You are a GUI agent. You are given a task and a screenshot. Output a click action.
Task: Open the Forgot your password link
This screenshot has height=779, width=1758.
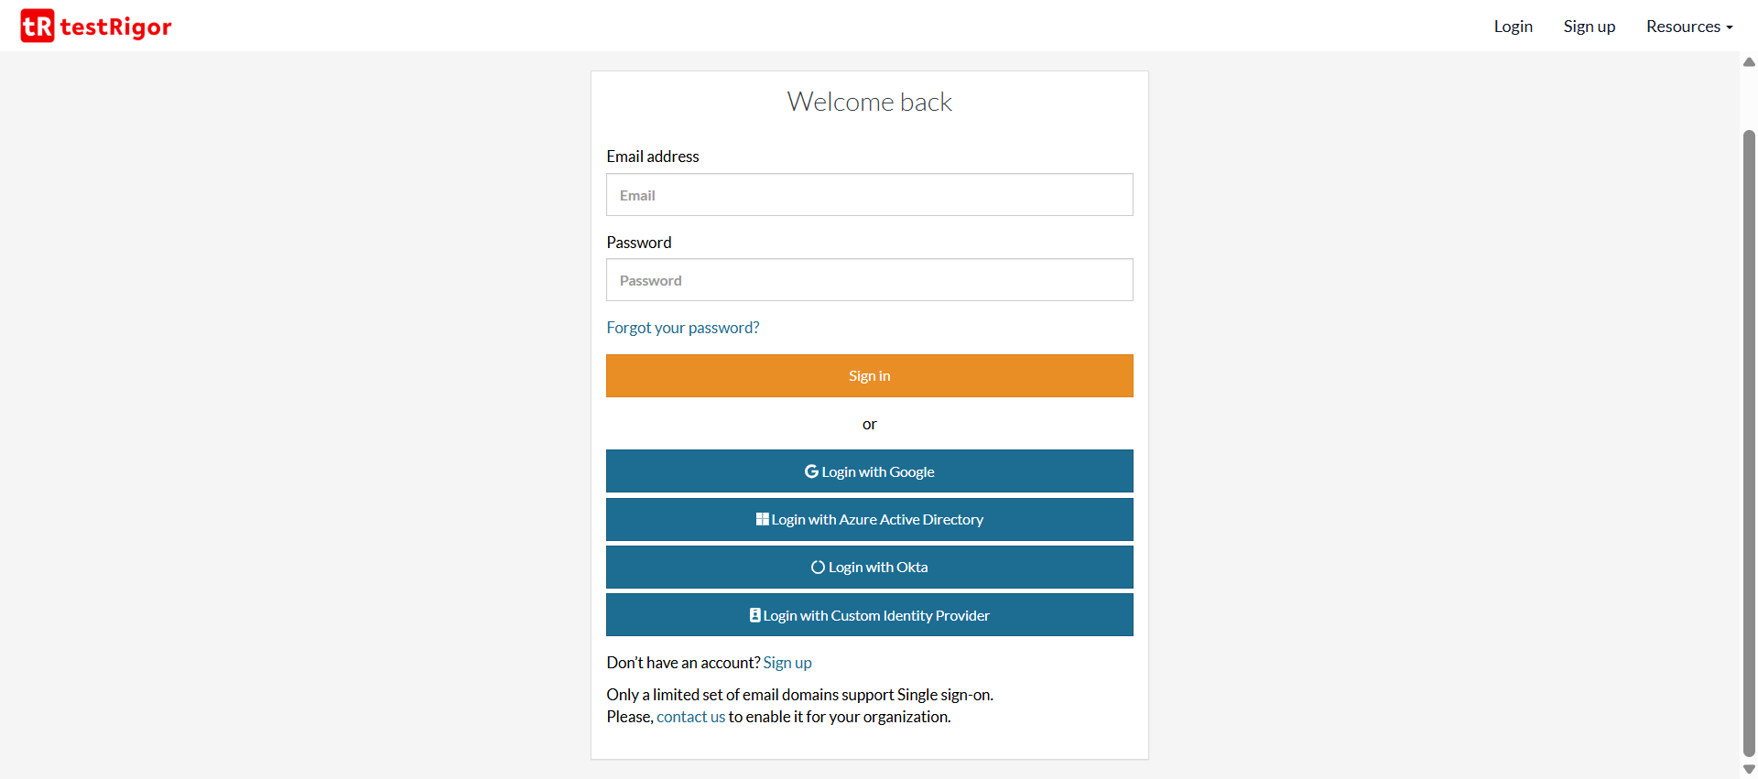click(682, 327)
